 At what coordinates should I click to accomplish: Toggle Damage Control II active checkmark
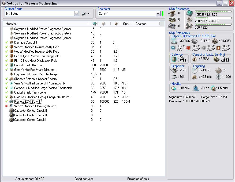(x=6, y=42)
